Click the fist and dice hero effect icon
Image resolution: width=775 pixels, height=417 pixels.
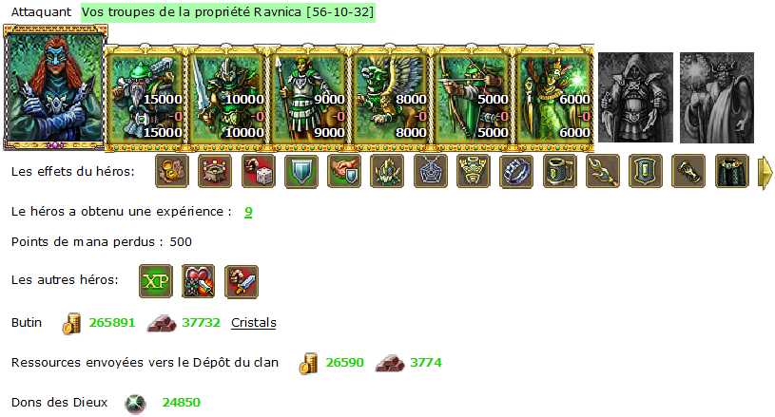tap(259, 171)
